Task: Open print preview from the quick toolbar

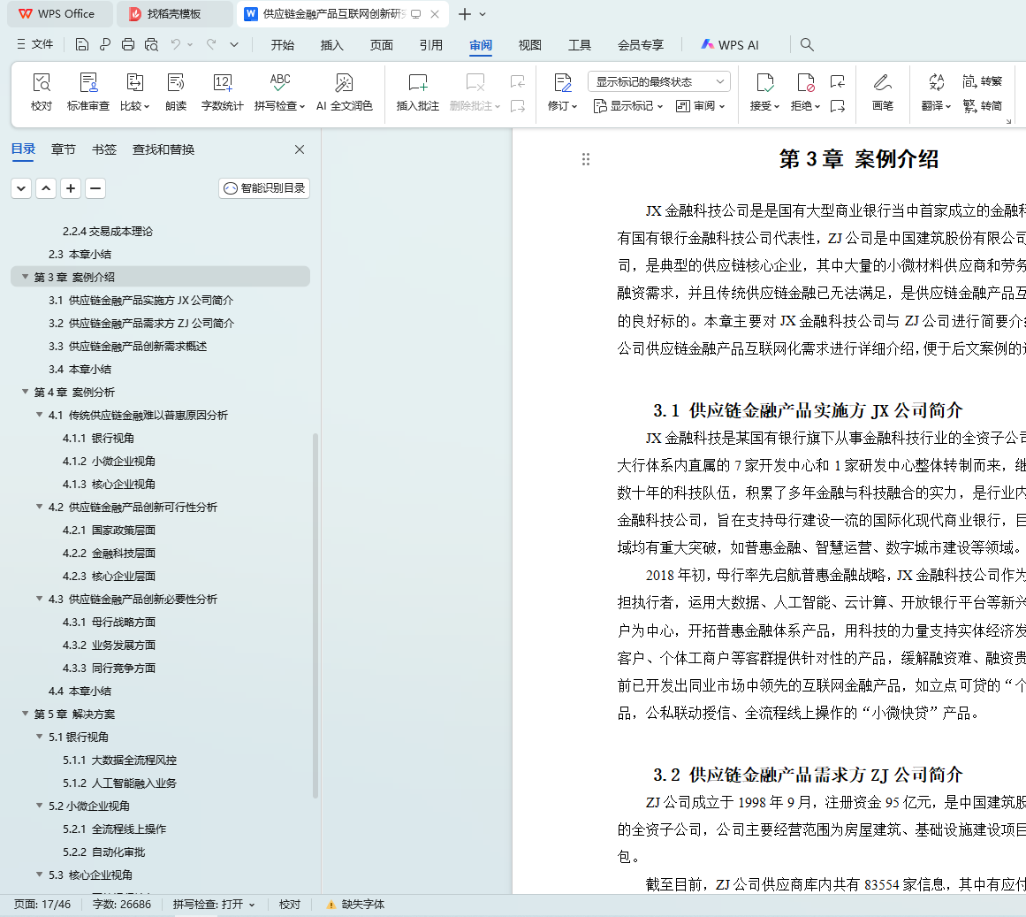Action: click(151, 44)
